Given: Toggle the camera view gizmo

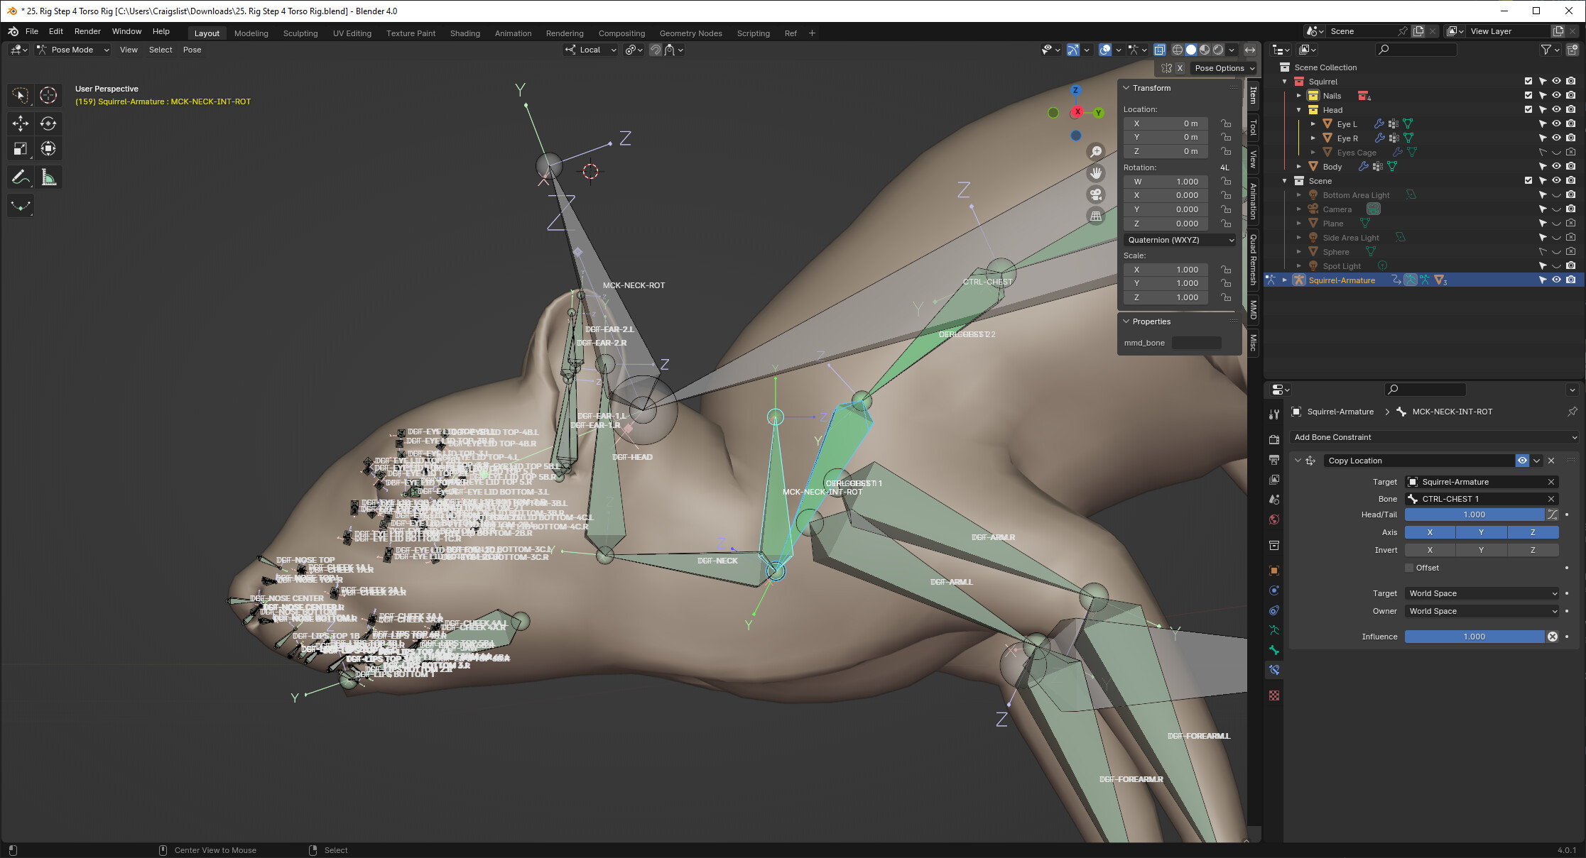Looking at the screenshot, I should tap(1096, 194).
